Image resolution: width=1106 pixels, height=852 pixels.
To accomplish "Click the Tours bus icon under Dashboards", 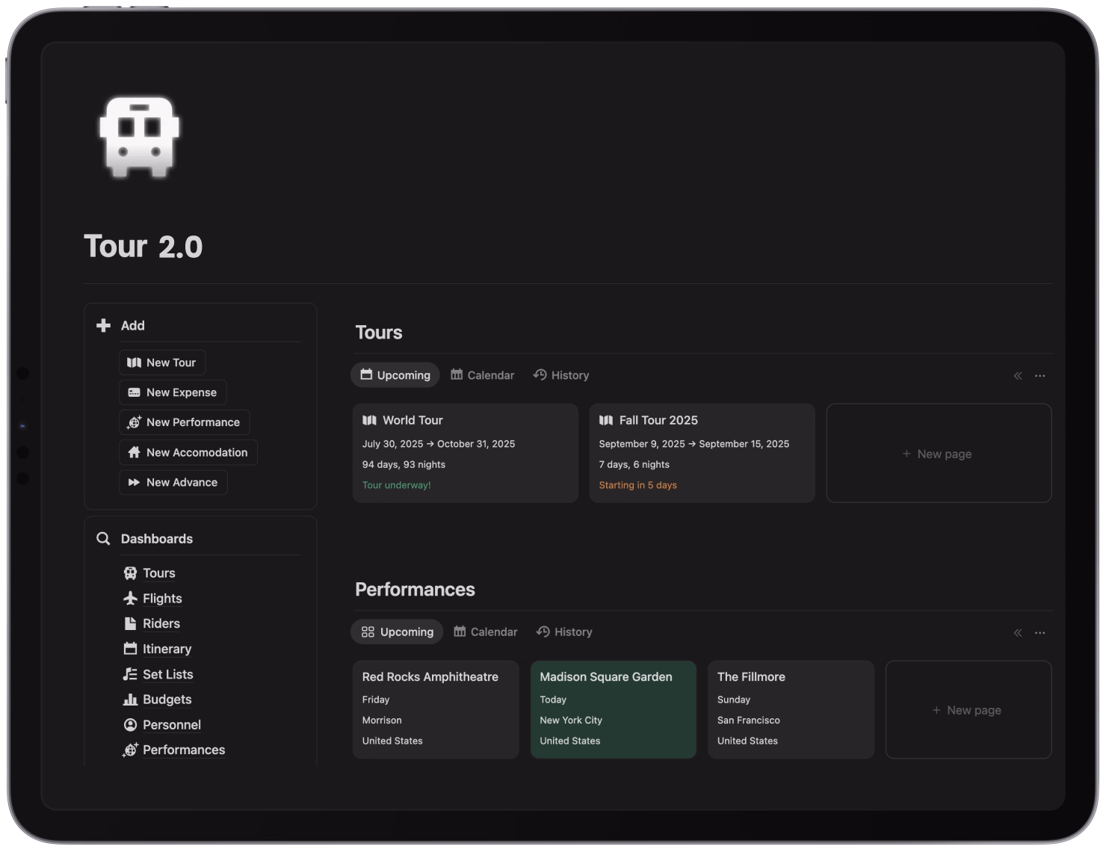I will (130, 572).
